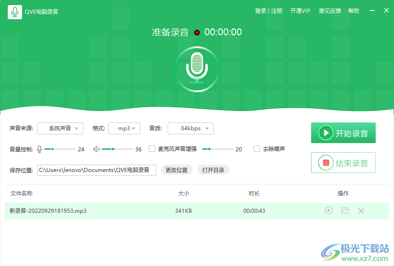Image resolution: width=394 pixels, height=266 pixels.
Task: Click the save location path input field
Action: click(x=96, y=170)
